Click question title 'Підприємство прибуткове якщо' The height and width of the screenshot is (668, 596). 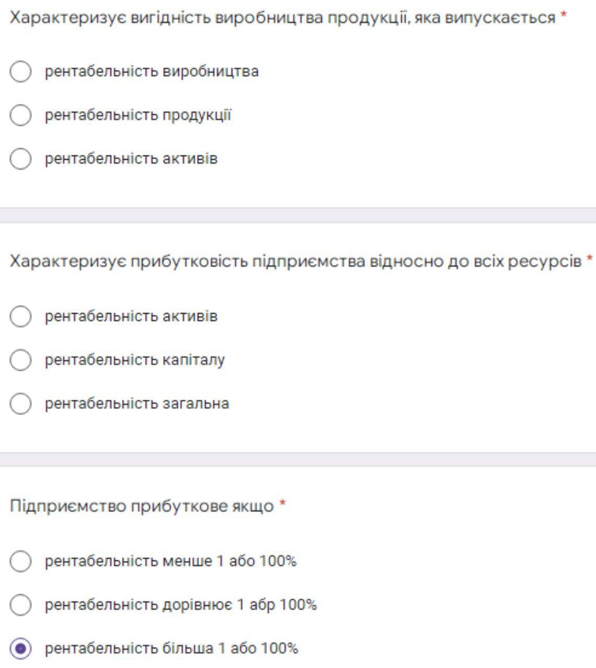(x=141, y=506)
